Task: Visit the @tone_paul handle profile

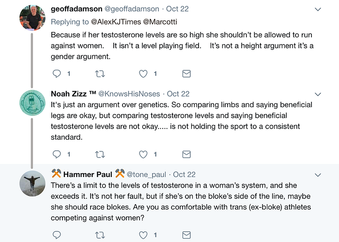Action: (146, 175)
